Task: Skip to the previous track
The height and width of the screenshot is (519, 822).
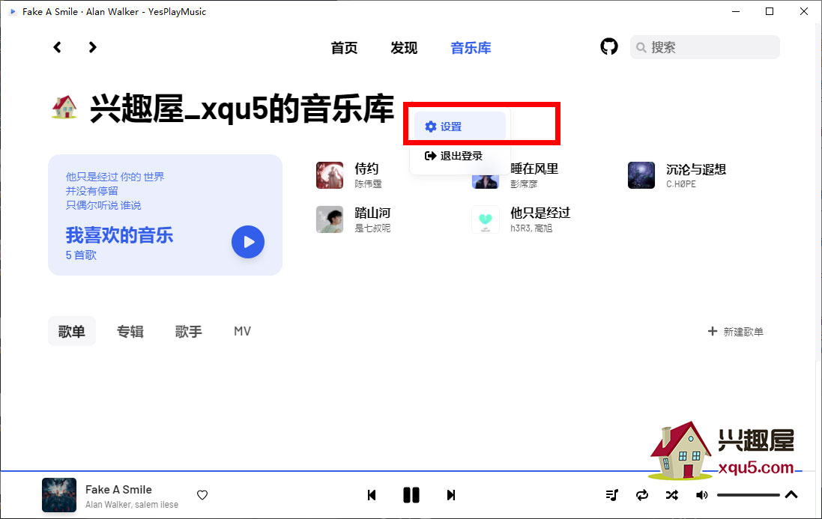Action: tap(372, 495)
